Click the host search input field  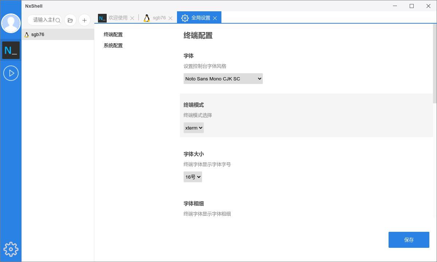pyautogui.click(x=43, y=20)
